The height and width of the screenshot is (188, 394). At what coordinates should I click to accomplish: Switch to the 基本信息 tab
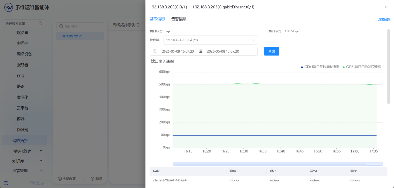[x=157, y=19]
